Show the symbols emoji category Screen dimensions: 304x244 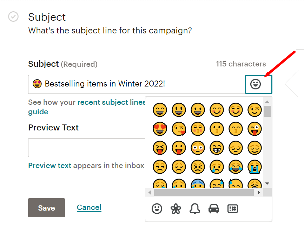pos(232,209)
